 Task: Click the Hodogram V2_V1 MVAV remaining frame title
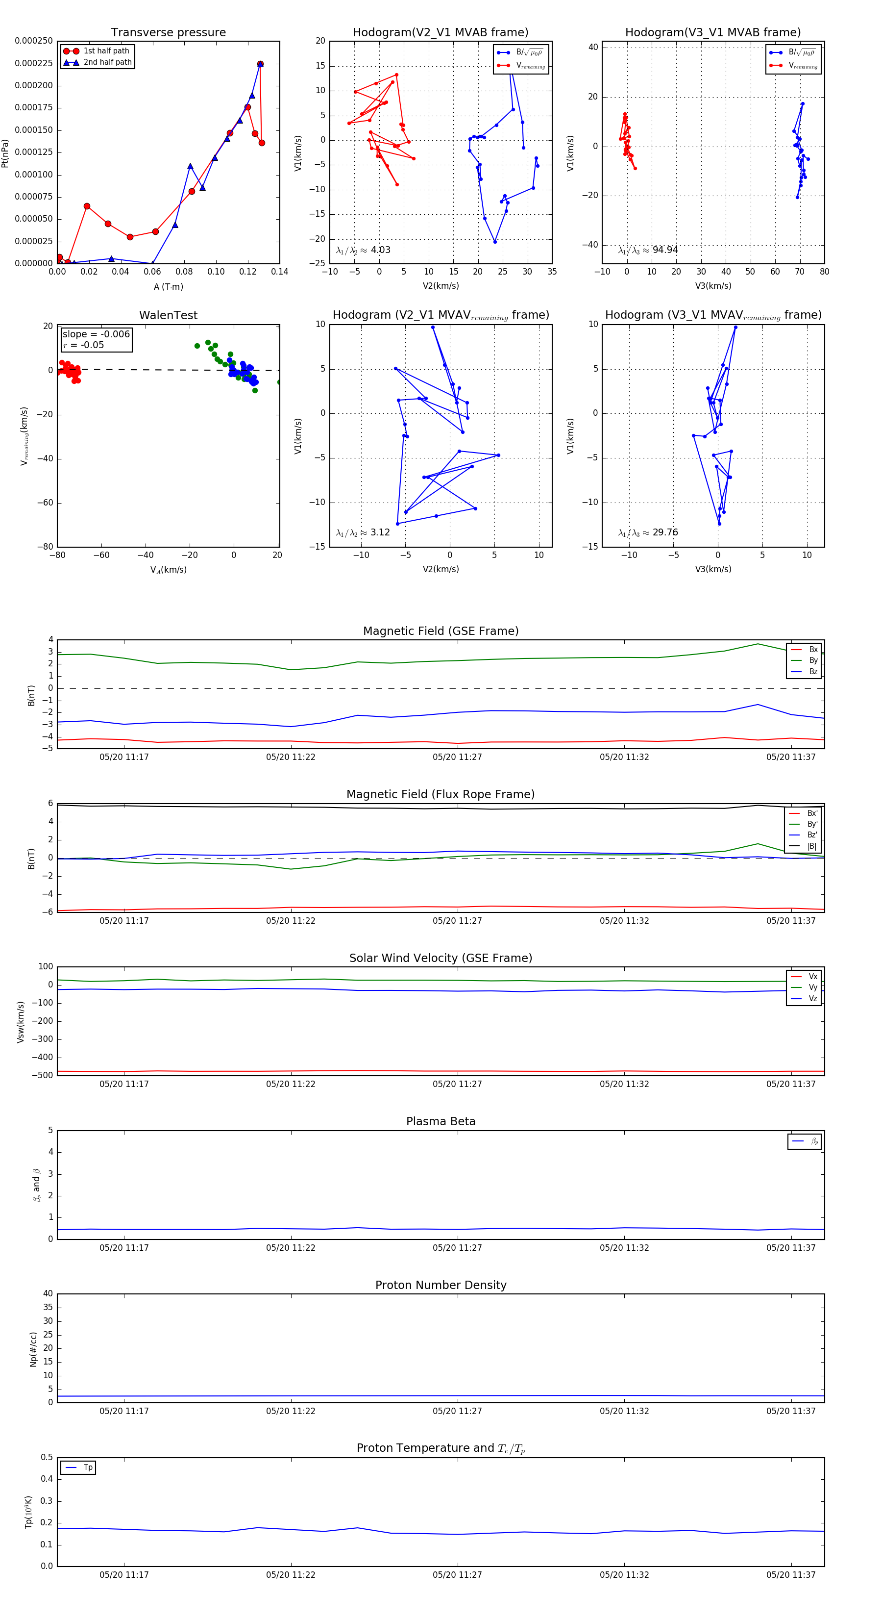pyautogui.click(x=441, y=315)
